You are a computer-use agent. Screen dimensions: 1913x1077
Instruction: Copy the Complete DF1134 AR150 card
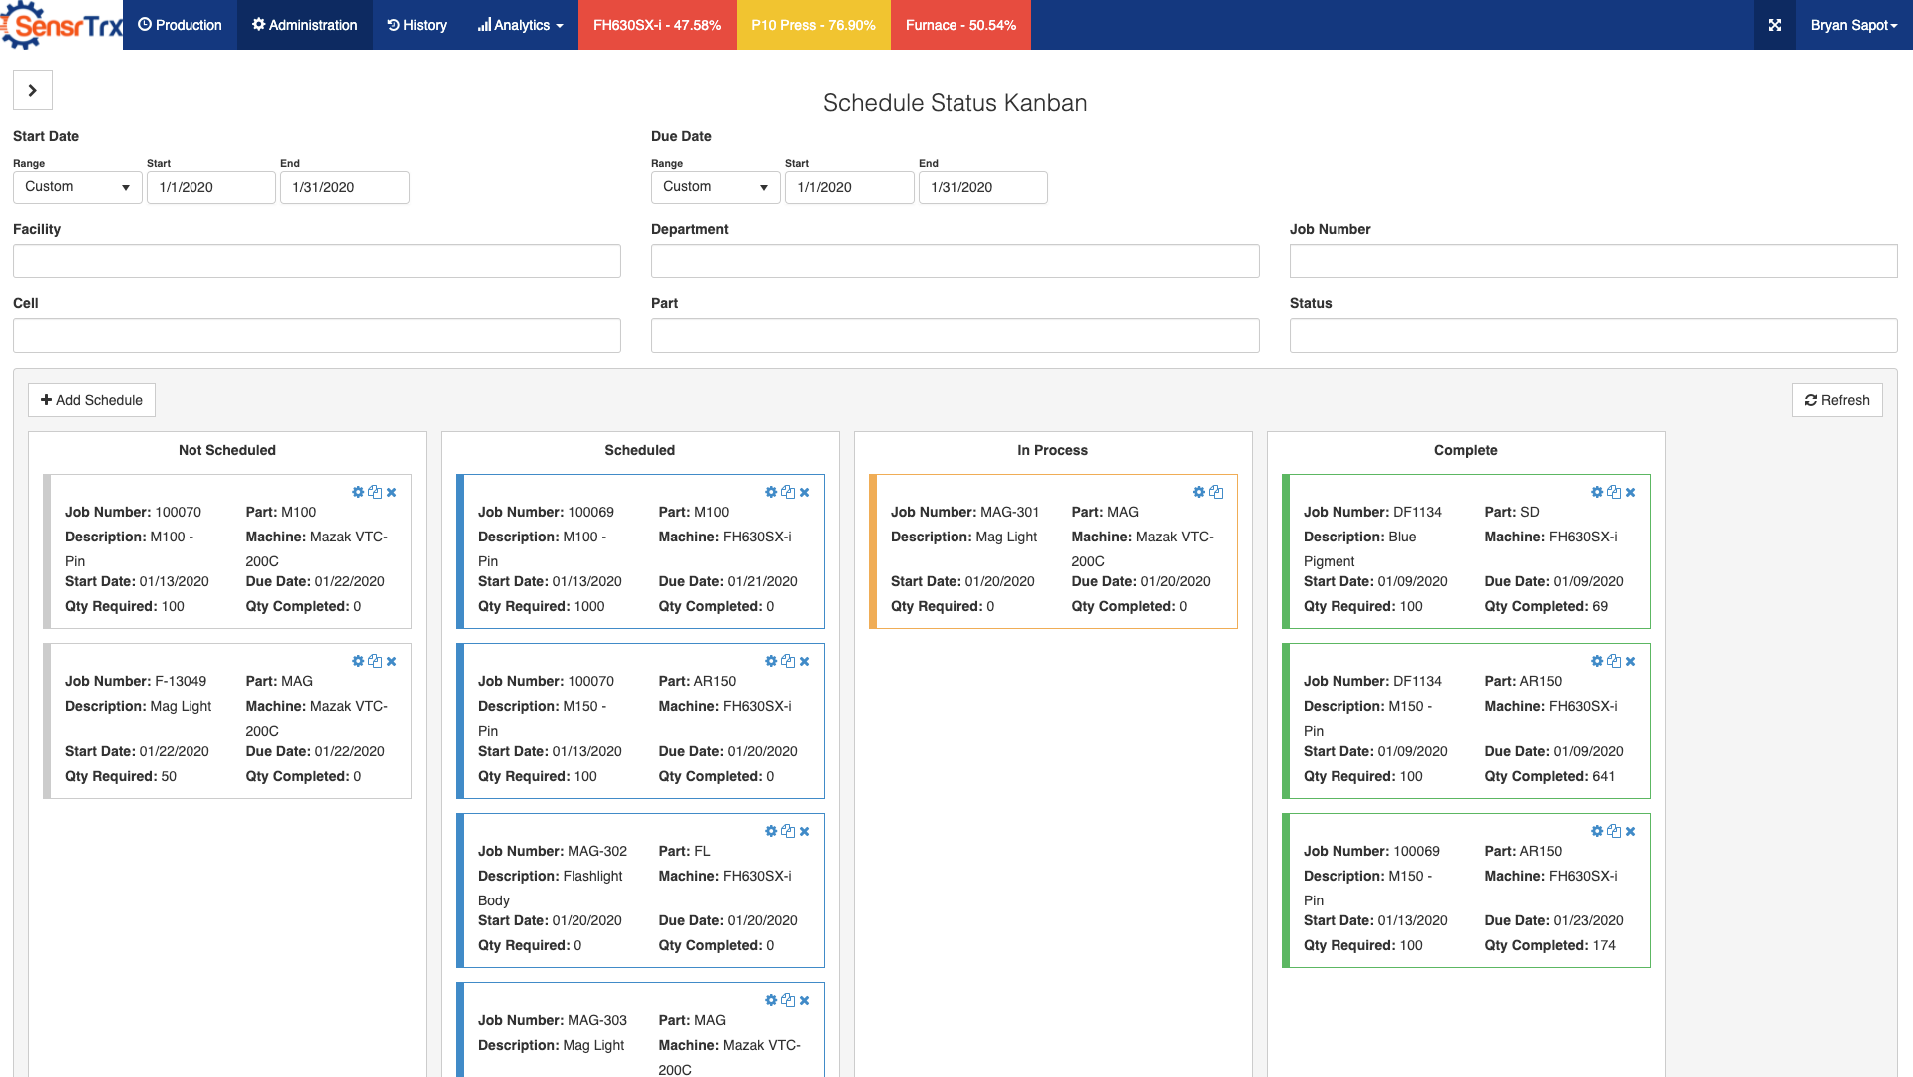point(1614,661)
